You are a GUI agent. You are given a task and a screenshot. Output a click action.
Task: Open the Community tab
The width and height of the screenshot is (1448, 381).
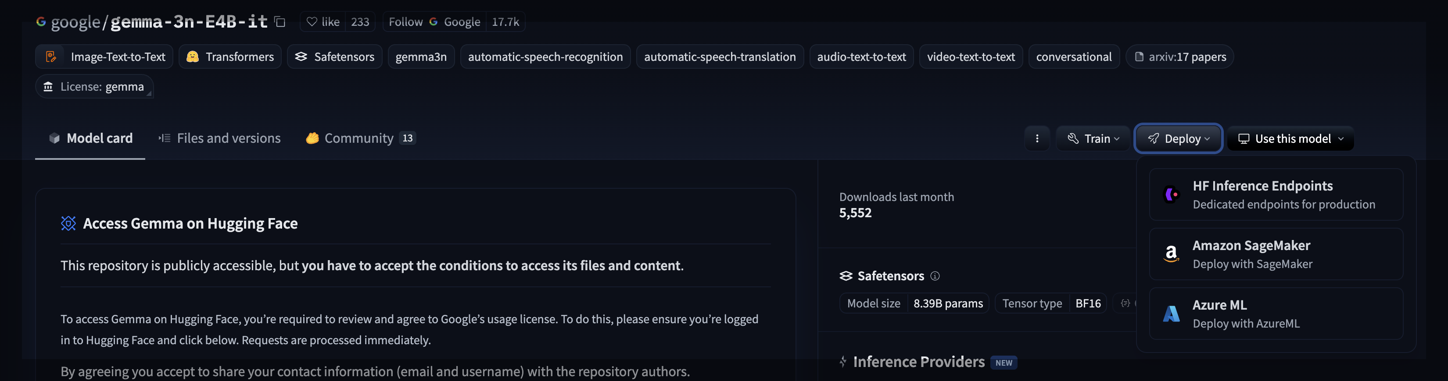pyautogui.click(x=360, y=138)
